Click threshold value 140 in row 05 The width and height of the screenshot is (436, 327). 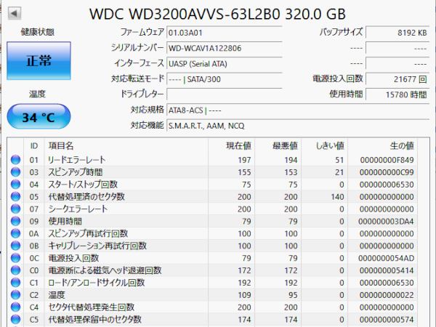tap(338, 197)
